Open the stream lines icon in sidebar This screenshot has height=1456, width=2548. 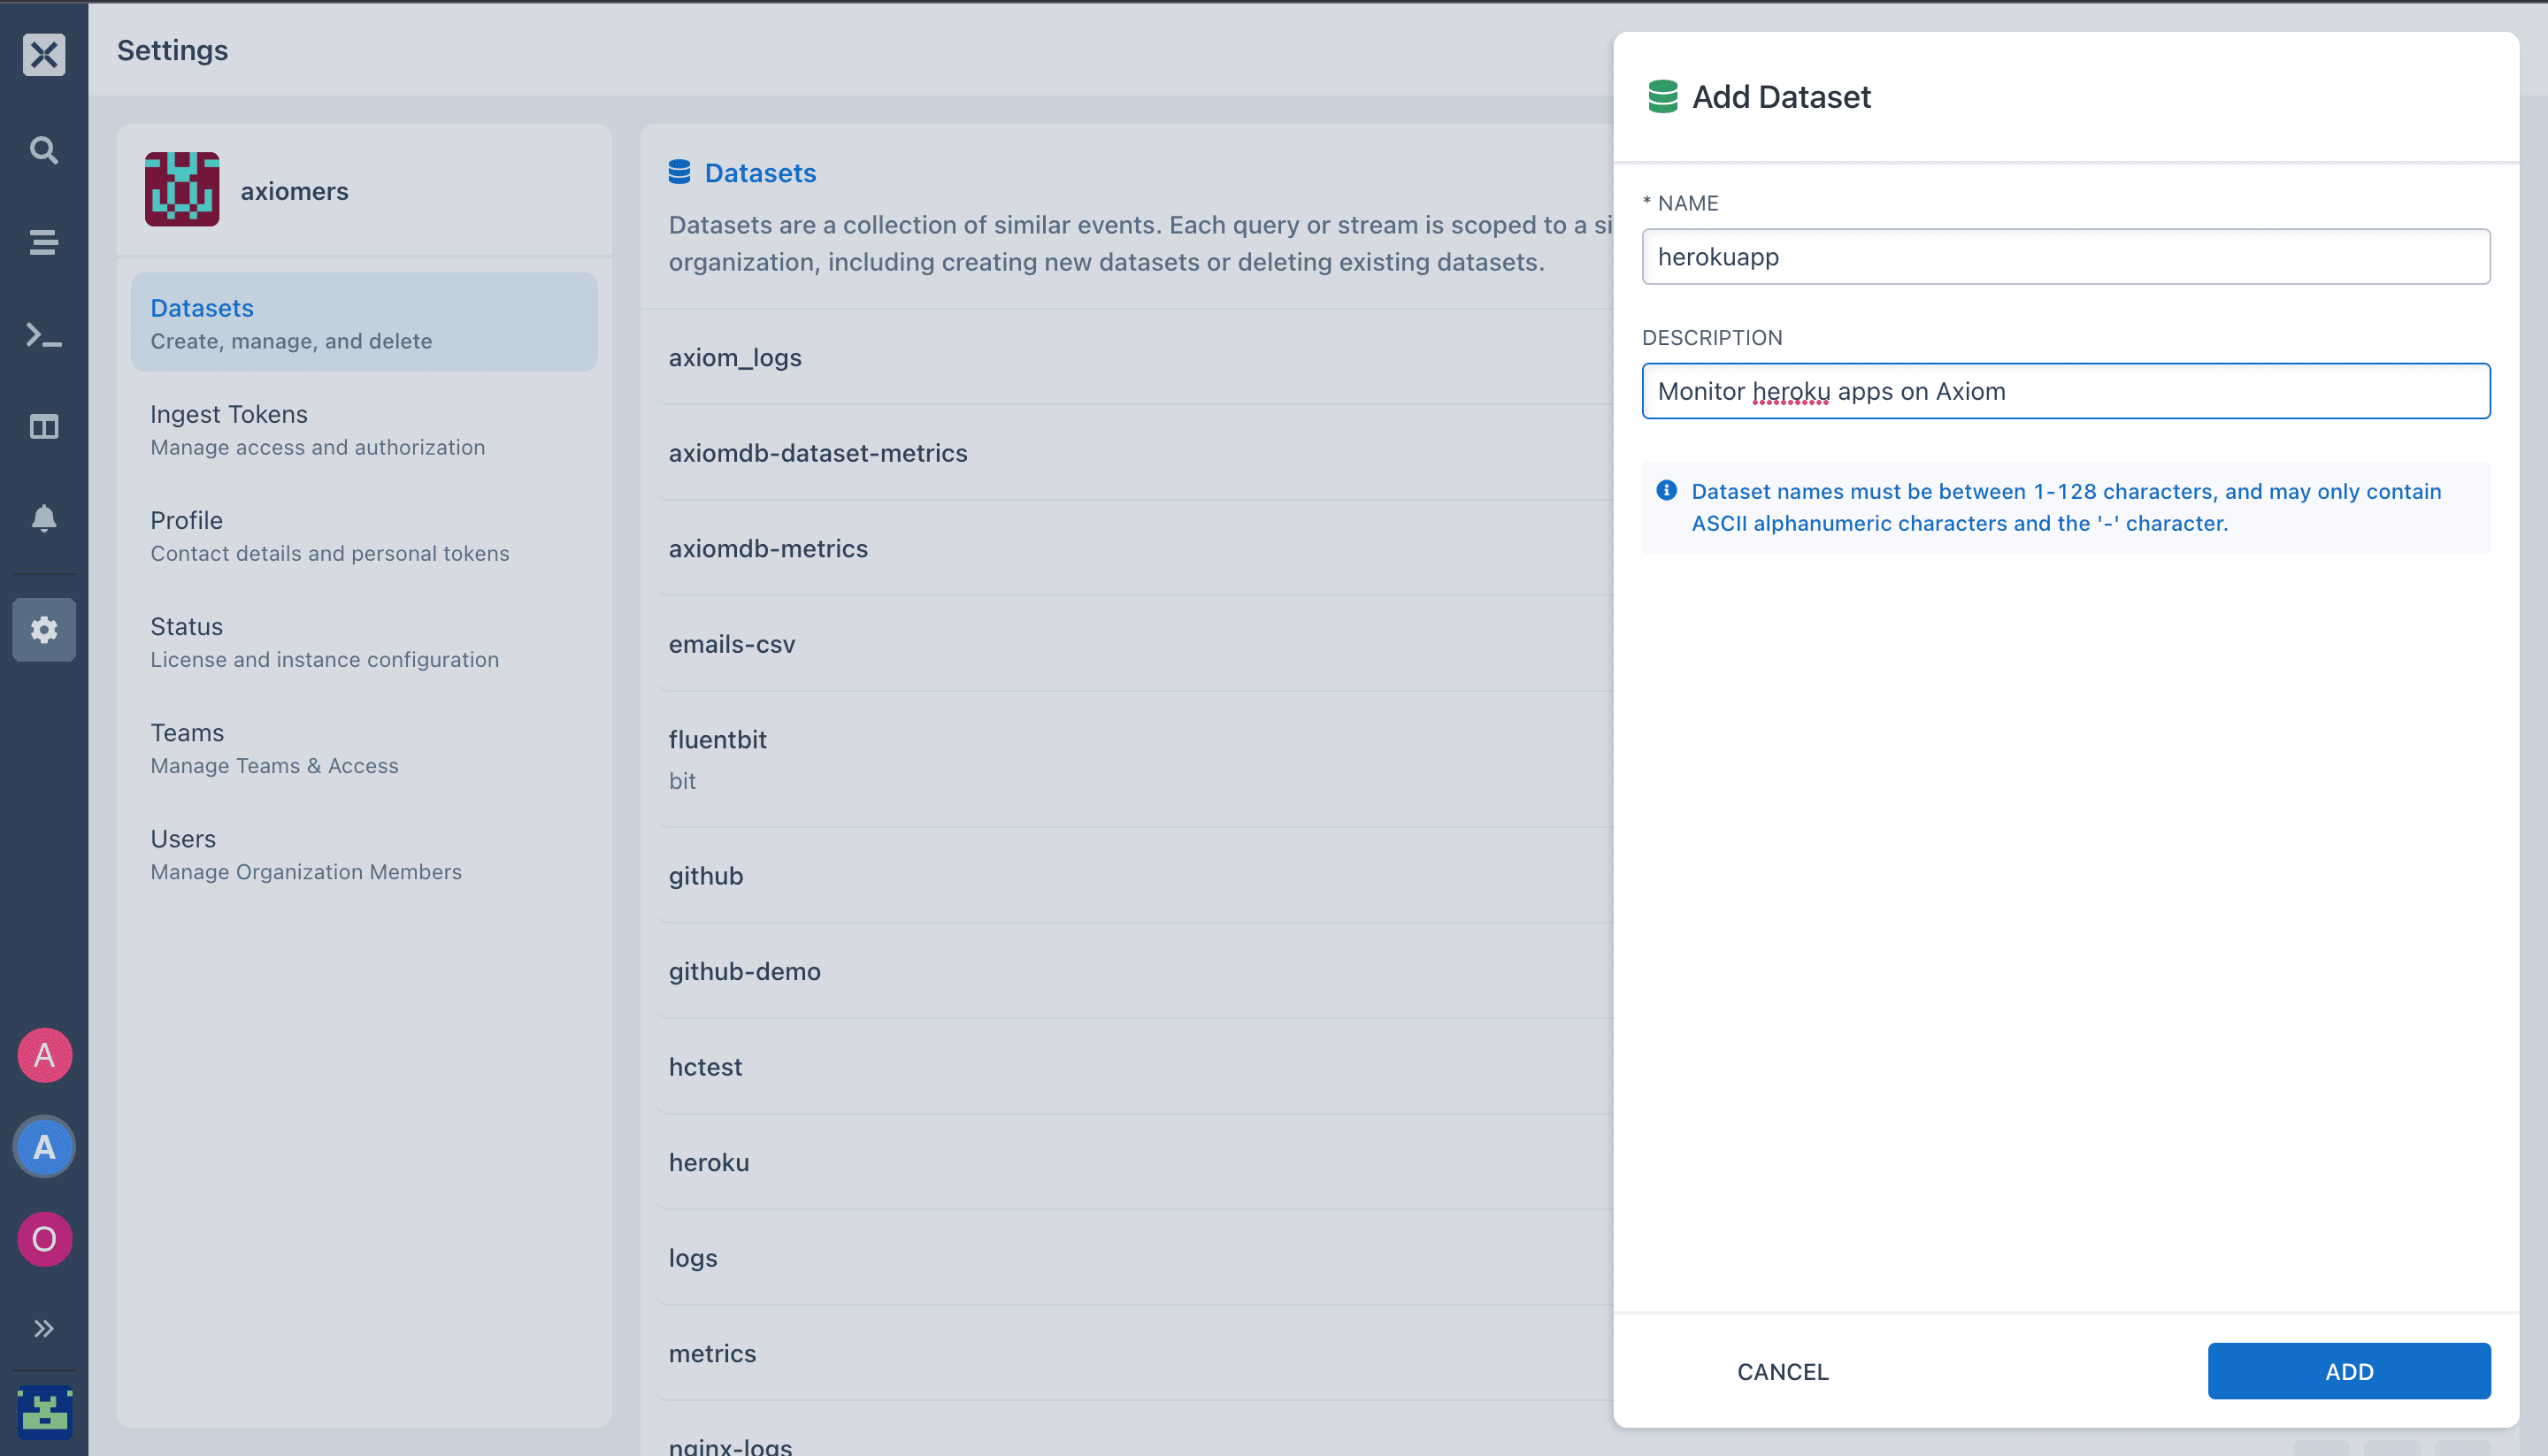click(x=44, y=242)
